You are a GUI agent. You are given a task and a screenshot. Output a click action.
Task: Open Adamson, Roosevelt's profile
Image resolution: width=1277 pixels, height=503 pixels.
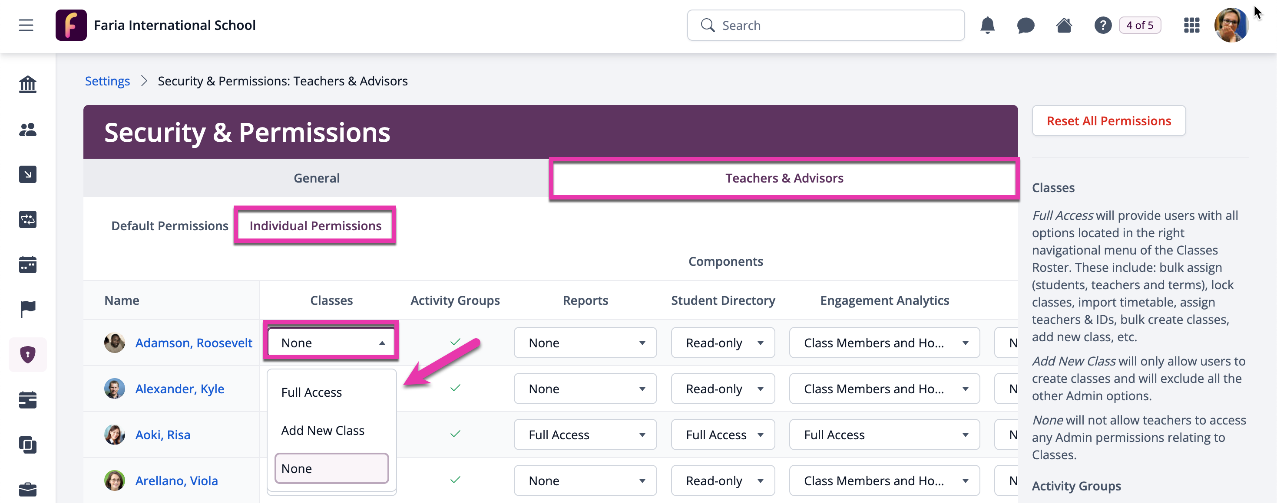(194, 343)
